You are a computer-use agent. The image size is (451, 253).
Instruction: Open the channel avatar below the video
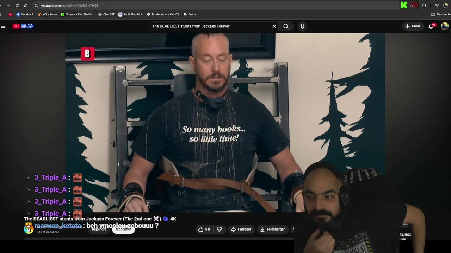(29, 229)
